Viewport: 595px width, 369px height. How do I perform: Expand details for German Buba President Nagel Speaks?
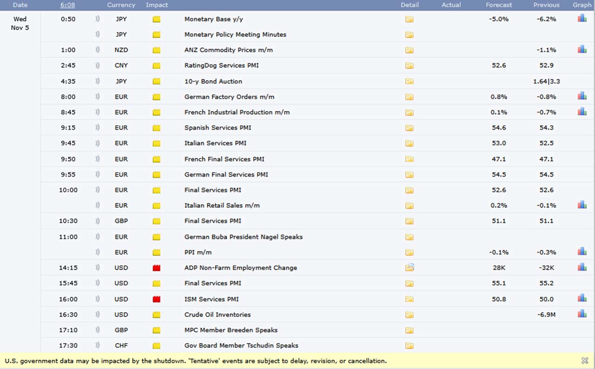click(409, 237)
